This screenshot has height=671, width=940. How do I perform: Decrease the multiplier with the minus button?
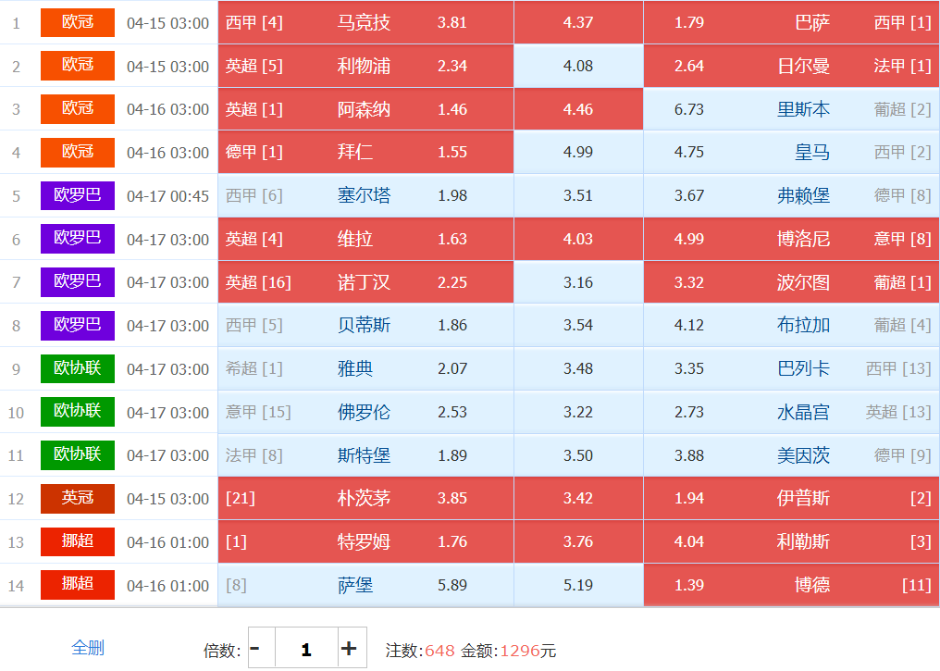pyautogui.click(x=255, y=648)
